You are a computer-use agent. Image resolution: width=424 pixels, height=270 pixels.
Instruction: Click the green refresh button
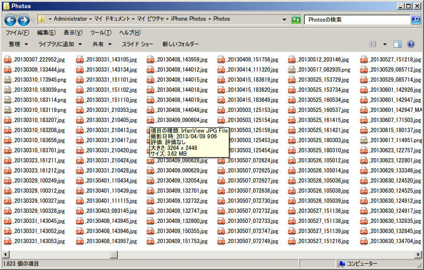(x=297, y=20)
